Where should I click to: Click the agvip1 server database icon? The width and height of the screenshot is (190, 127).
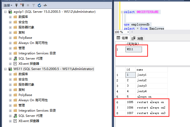pyautogui.click(x=10, y=12)
